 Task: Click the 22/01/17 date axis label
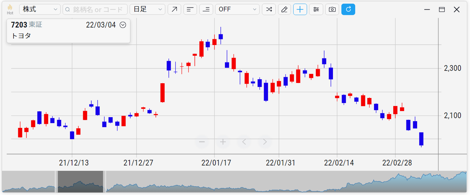pyautogui.click(x=216, y=163)
